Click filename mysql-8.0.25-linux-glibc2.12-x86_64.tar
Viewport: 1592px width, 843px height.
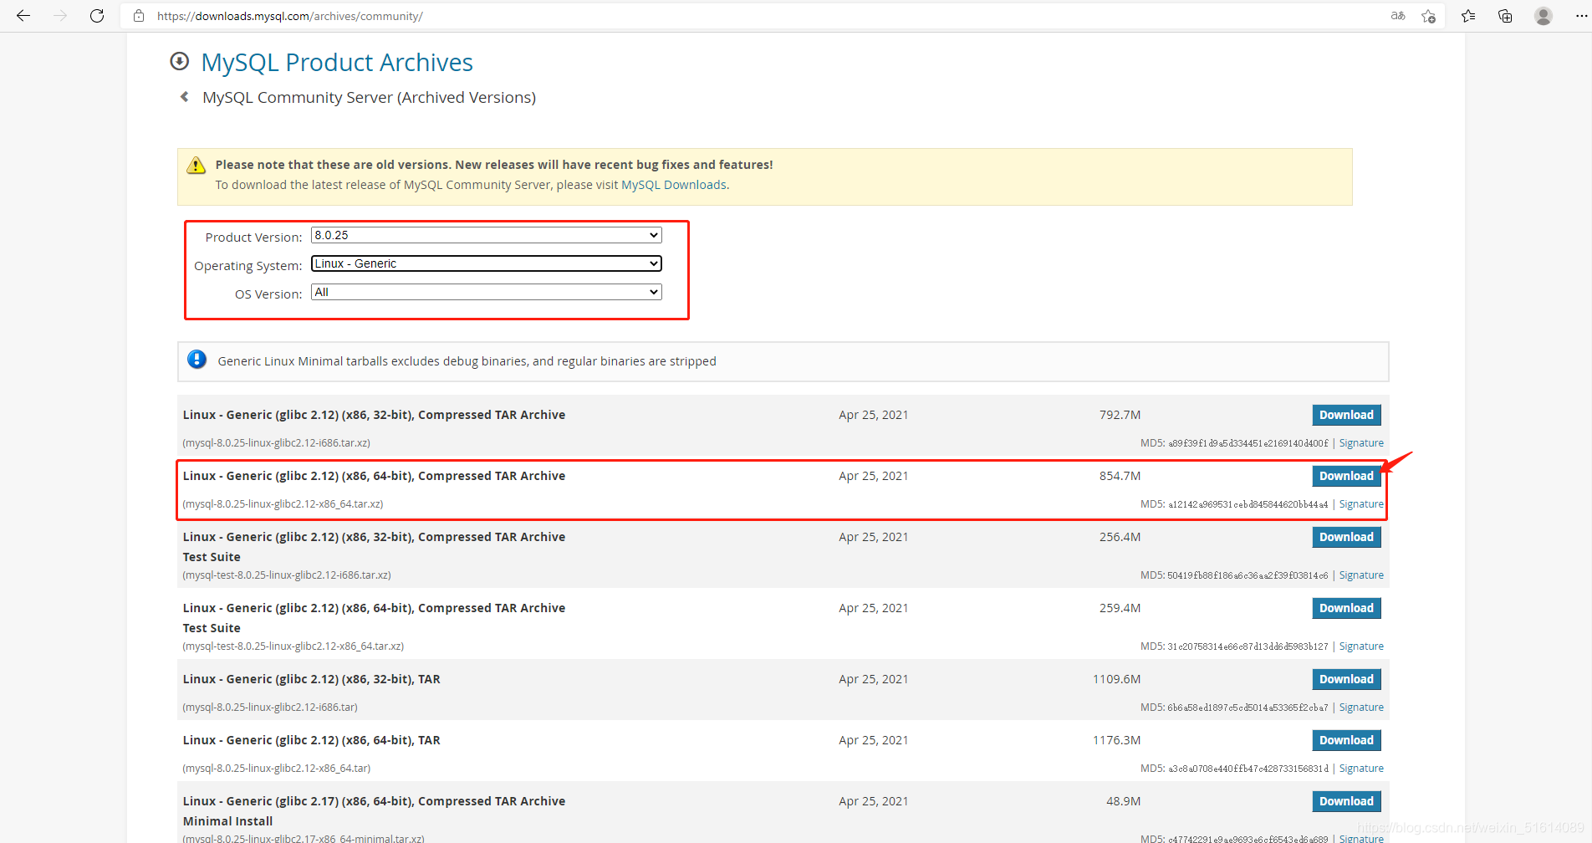pos(277,769)
